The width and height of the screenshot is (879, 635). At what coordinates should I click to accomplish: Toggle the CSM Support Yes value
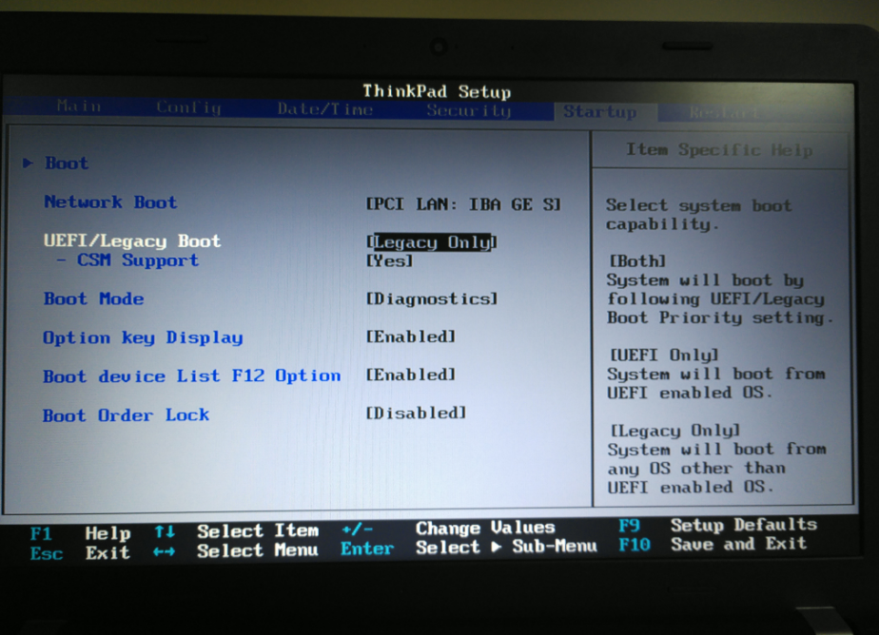tap(390, 261)
